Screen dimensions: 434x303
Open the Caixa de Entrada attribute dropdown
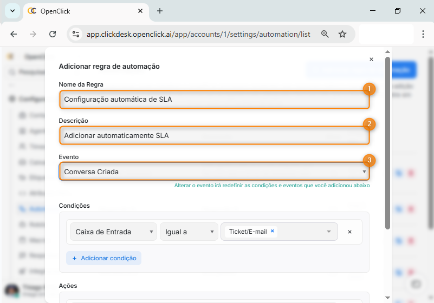[113, 232]
